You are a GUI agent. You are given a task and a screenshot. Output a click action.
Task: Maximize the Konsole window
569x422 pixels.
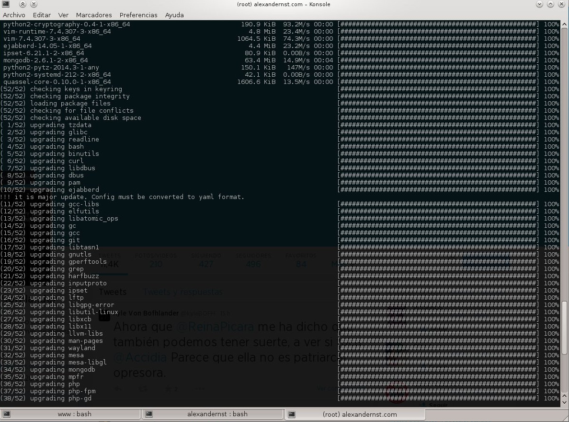550,4
